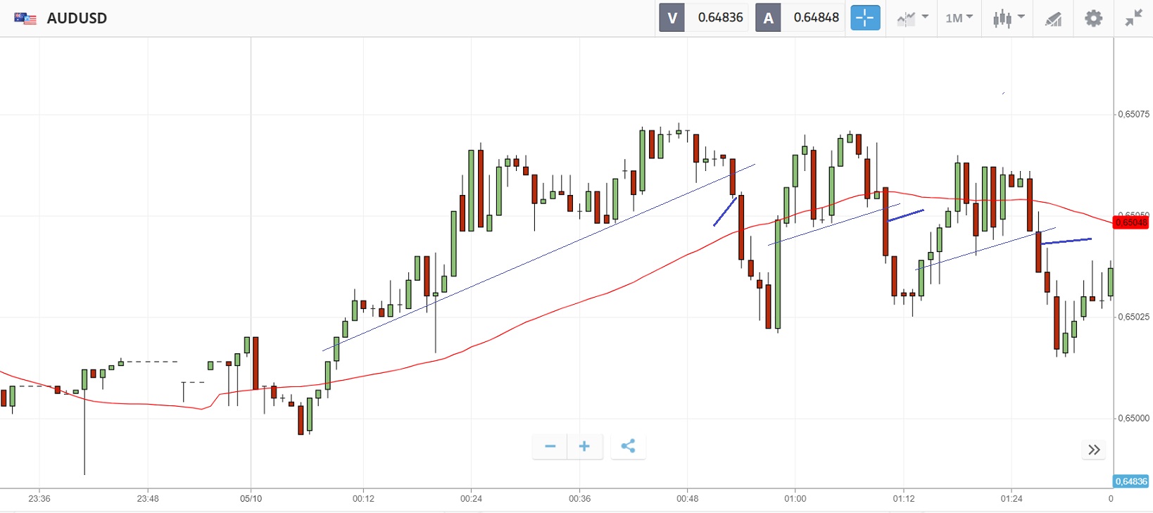Click the 01:00 time axis marker

click(795, 498)
